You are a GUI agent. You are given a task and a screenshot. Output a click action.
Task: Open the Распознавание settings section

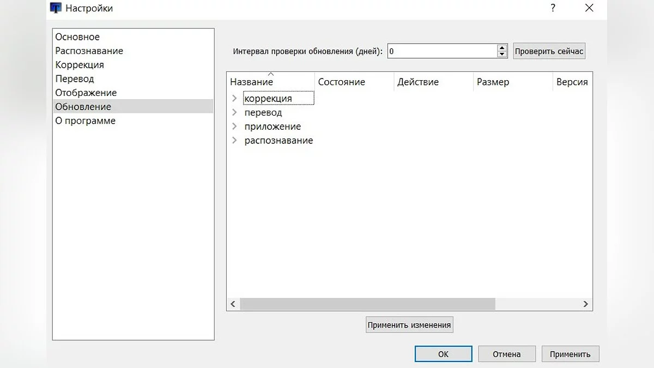[x=134, y=51]
